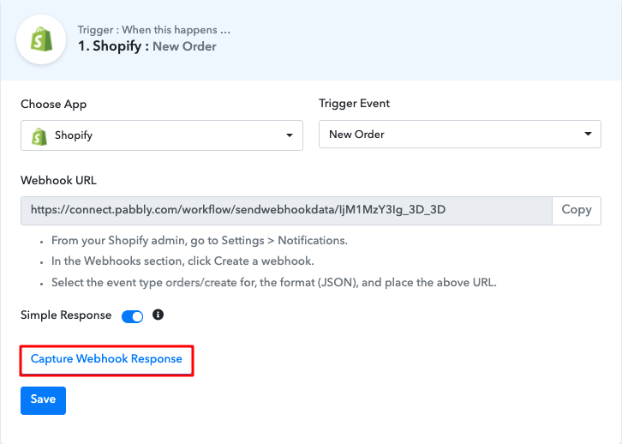This screenshot has width=622, height=444.
Task: Click the 'Choose App' label
Action: 54,105
